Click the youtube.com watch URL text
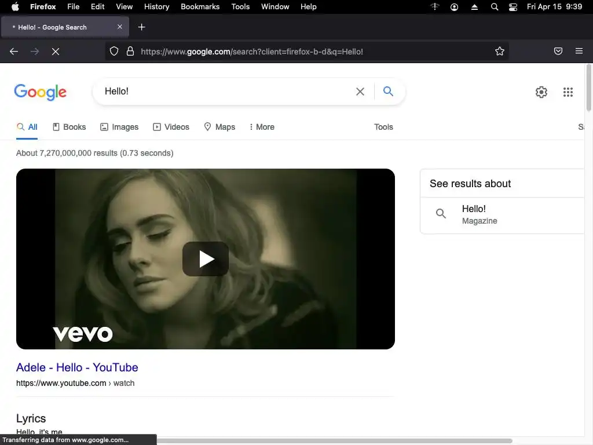Image resolution: width=593 pixels, height=445 pixels. point(75,384)
